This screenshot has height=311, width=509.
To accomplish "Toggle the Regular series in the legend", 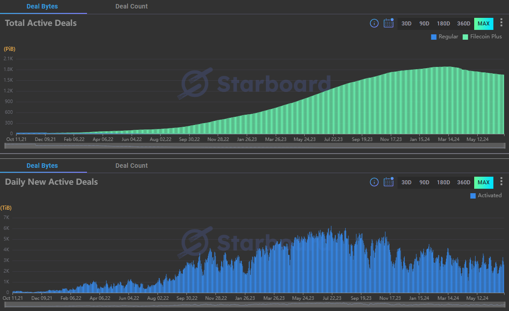I will (x=444, y=37).
